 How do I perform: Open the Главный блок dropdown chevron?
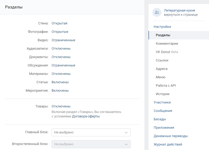(126, 132)
